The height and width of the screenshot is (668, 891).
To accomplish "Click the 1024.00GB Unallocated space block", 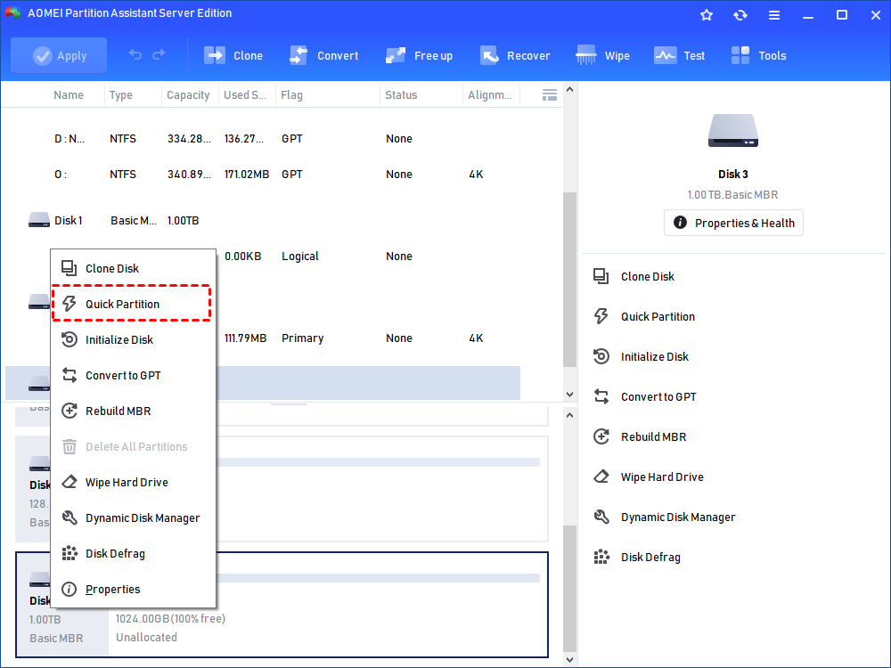I will [x=328, y=605].
